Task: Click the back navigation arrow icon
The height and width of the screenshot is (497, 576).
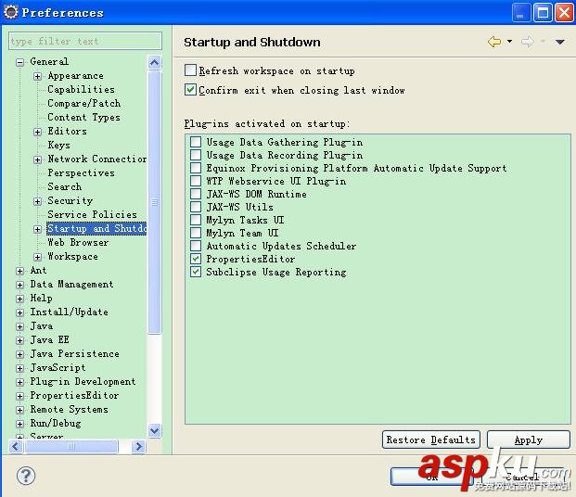Action: coord(494,42)
